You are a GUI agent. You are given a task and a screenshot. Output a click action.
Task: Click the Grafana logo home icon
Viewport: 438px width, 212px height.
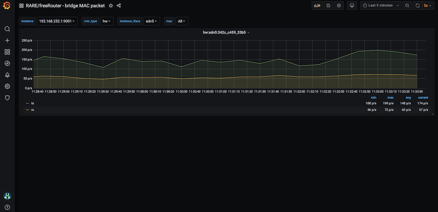tap(7, 6)
